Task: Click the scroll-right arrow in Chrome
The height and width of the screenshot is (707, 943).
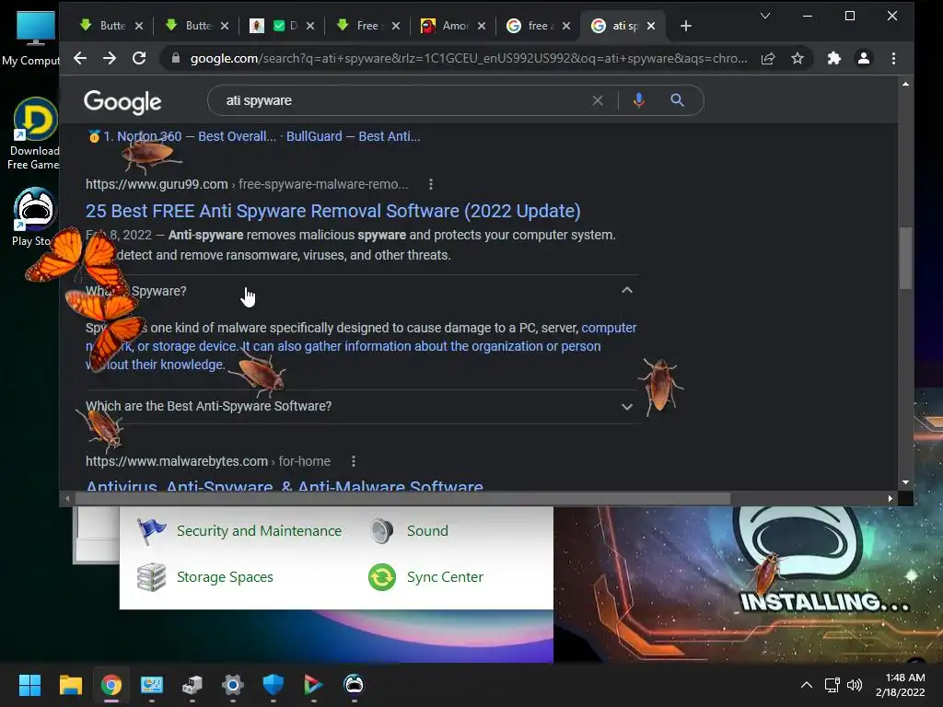Action: (x=891, y=498)
